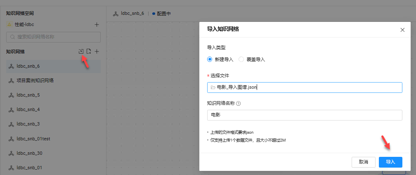Click the ldbc_snb_6 title in header
This screenshot has width=416, height=175.
tap(132, 13)
